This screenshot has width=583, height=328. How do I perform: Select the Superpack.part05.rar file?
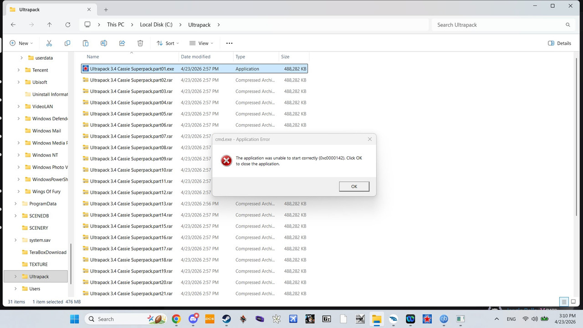pos(194,114)
